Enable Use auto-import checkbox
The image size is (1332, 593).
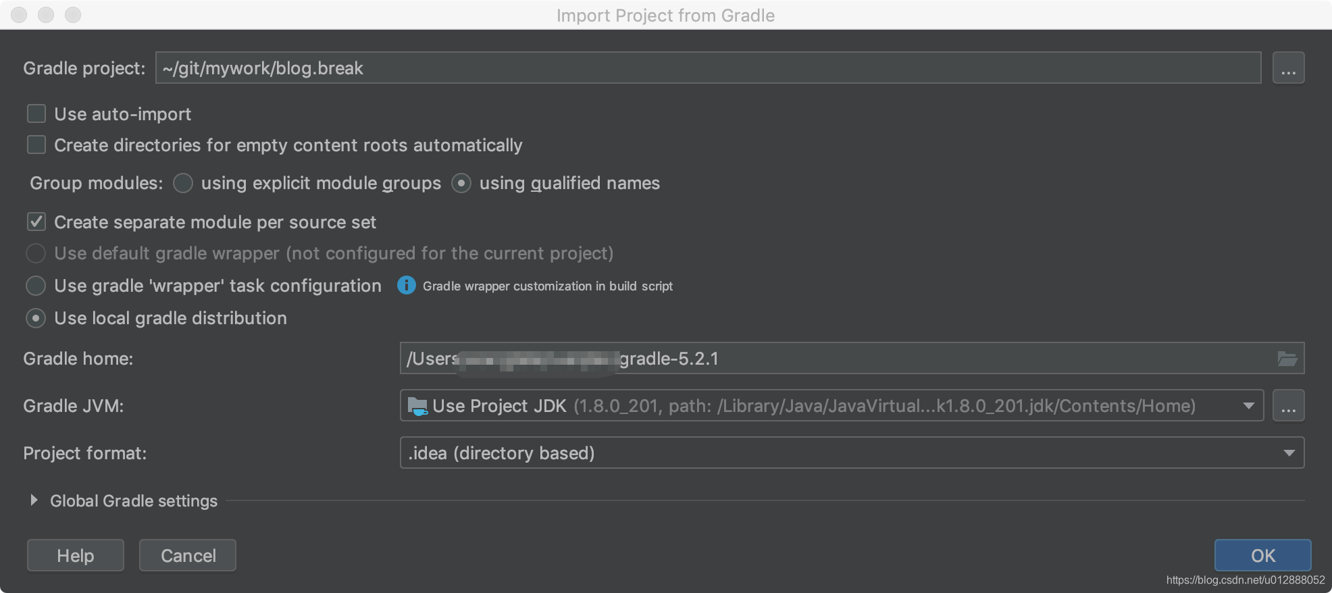point(36,113)
